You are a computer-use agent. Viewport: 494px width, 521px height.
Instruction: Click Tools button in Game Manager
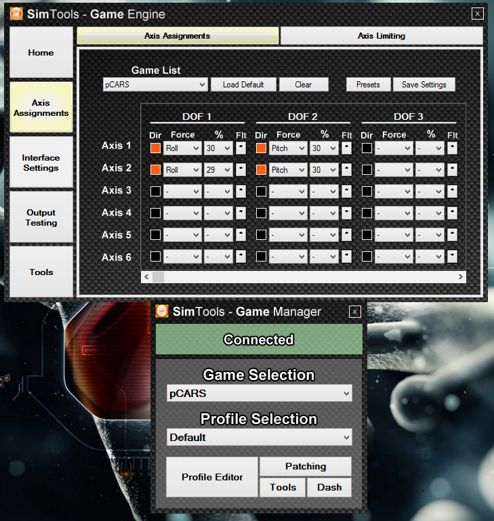pyautogui.click(x=283, y=487)
